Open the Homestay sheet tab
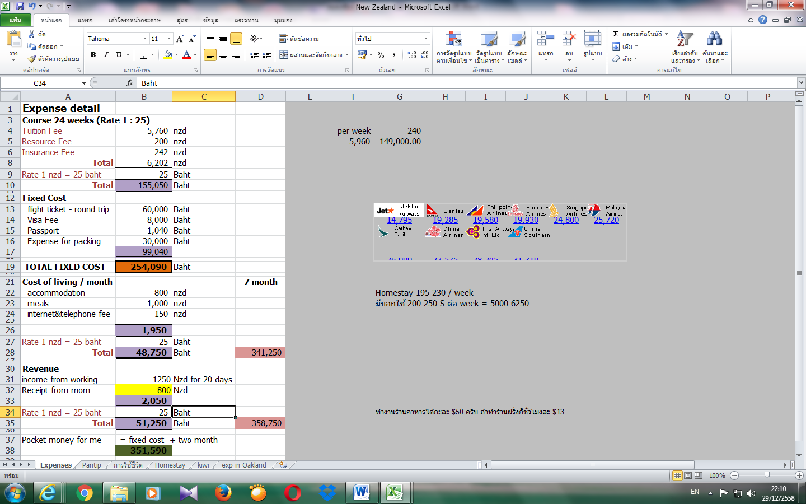Viewport: 806px width, 504px height. (170, 465)
